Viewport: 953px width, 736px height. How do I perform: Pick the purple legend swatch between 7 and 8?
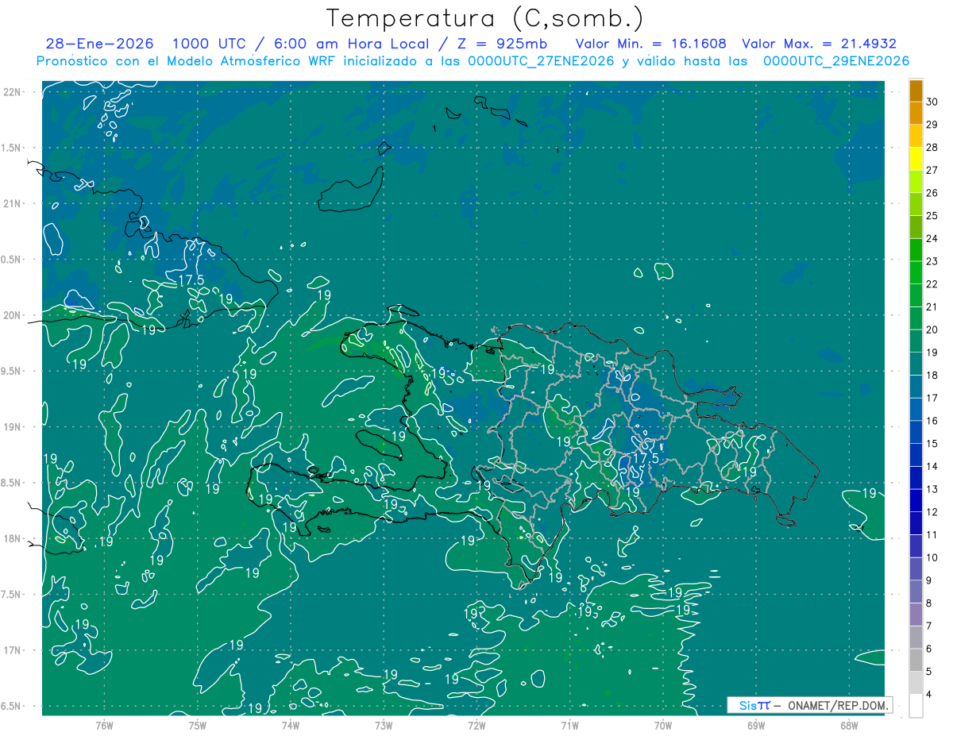point(916,615)
